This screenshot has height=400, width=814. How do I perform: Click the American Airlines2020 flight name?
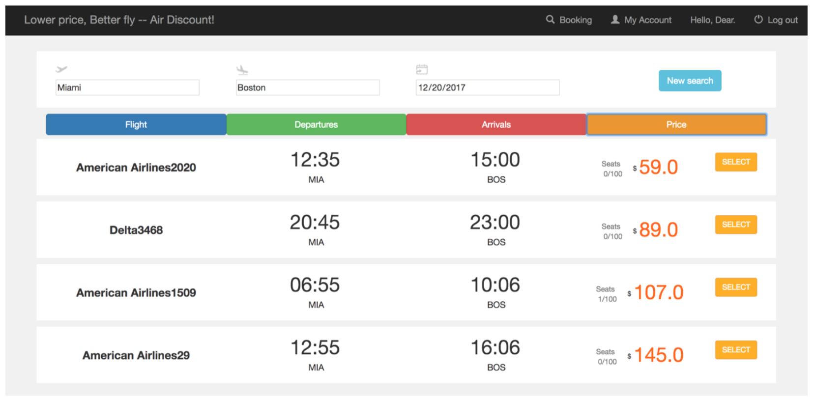point(136,168)
